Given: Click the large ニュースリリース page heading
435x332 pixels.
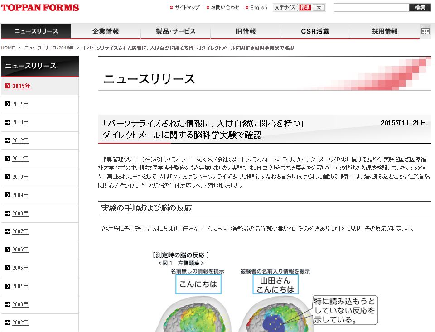Looking at the screenshot, I should [x=149, y=79].
